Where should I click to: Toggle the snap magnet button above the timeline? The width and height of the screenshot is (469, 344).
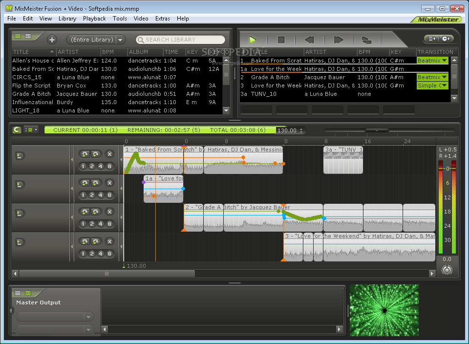[17, 130]
